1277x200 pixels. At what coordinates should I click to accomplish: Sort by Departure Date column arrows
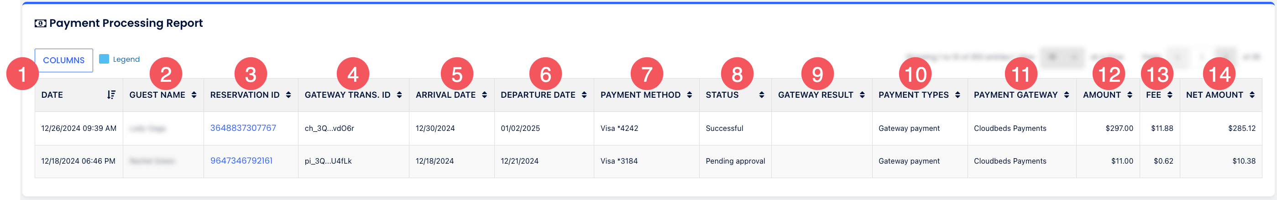584,95
